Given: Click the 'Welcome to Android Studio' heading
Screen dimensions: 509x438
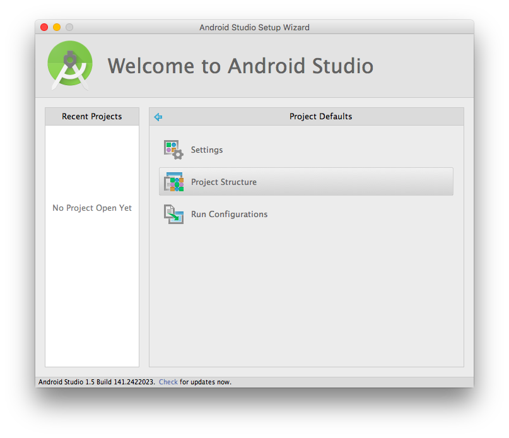Looking at the screenshot, I should [x=240, y=66].
